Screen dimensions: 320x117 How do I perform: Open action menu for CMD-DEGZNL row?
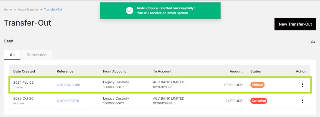pos(302,100)
